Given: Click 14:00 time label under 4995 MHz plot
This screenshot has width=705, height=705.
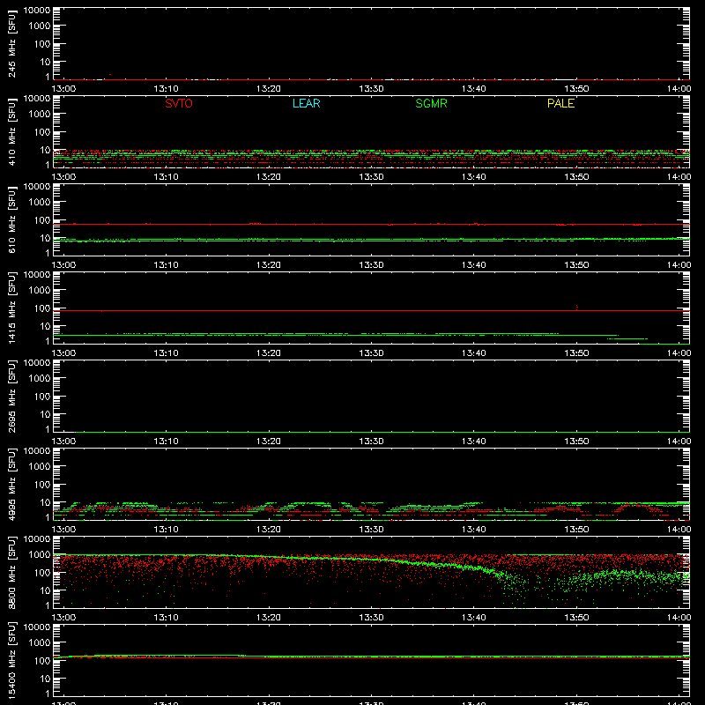Looking at the screenshot, I should (679, 530).
